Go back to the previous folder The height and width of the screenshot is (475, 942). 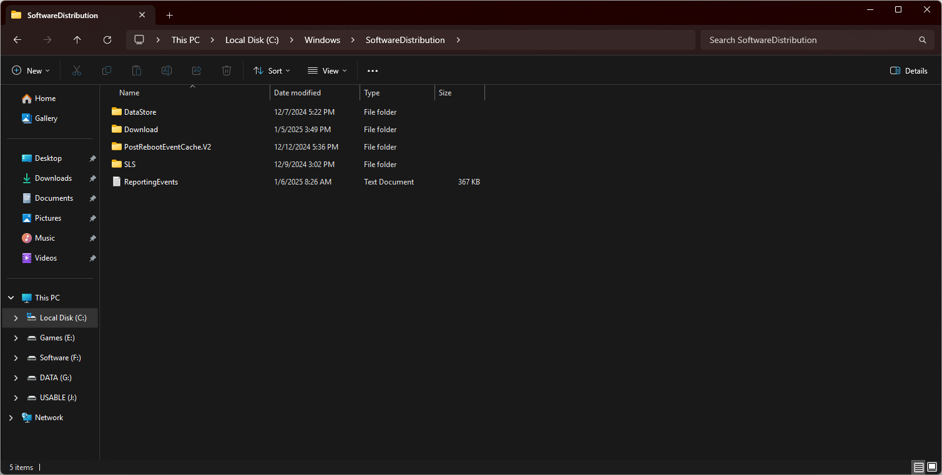point(17,40)
